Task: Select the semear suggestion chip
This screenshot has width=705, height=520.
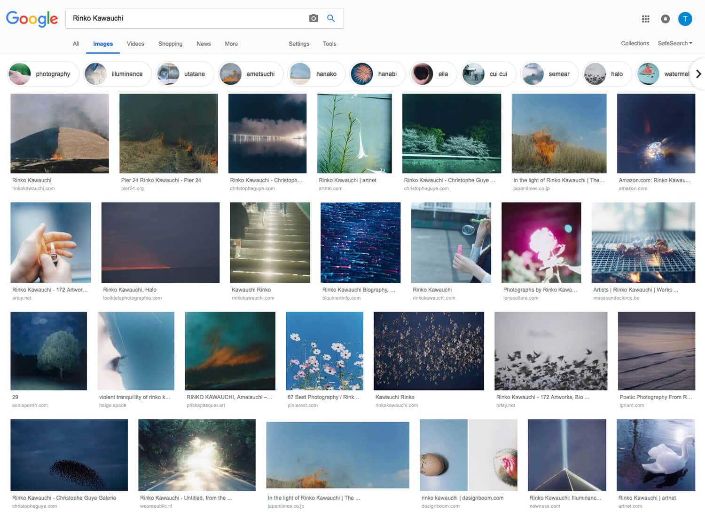Action: pos(549,74)
